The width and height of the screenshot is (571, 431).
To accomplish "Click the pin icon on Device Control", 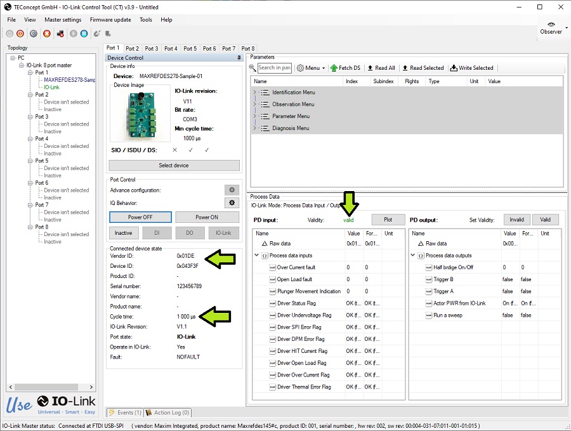I will [x=239, y=58].
